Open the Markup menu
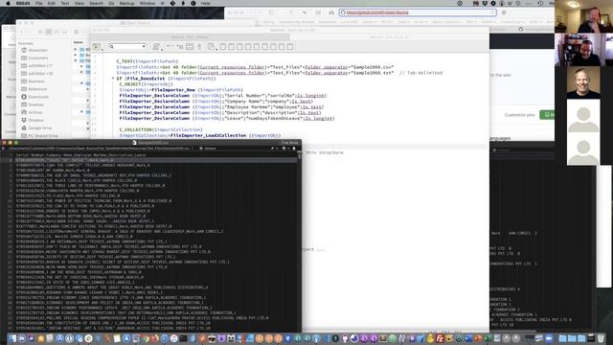The height and width of the screenshot is (345, 613). tap(126, 3)
